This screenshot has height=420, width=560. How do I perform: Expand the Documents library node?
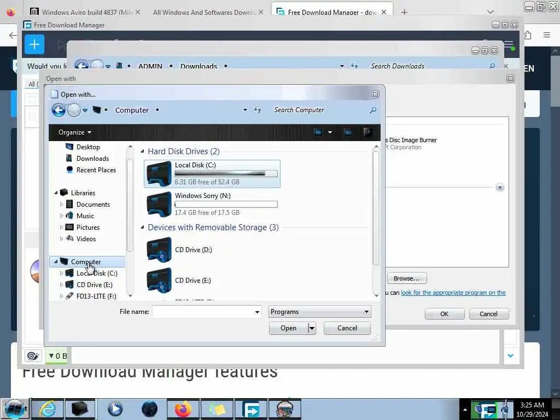61,205
